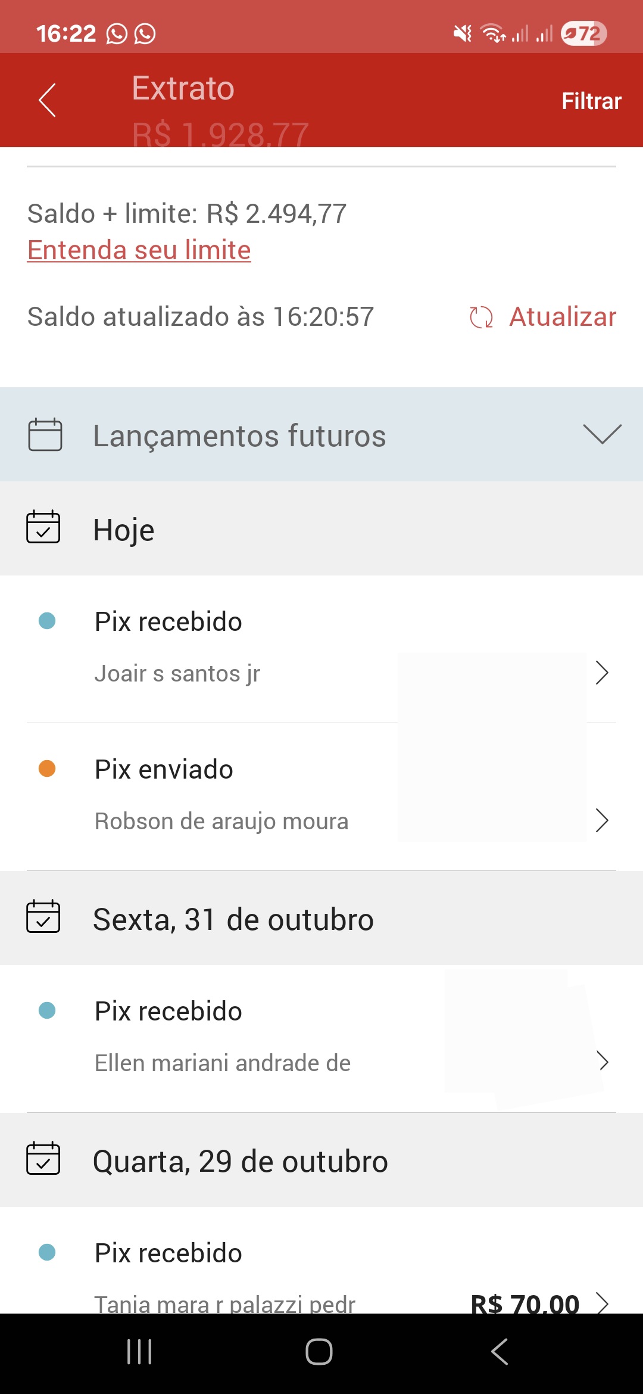Tap the refresh icon beside Atualizar
The image size is (643, 1394).
coord(481,317)
